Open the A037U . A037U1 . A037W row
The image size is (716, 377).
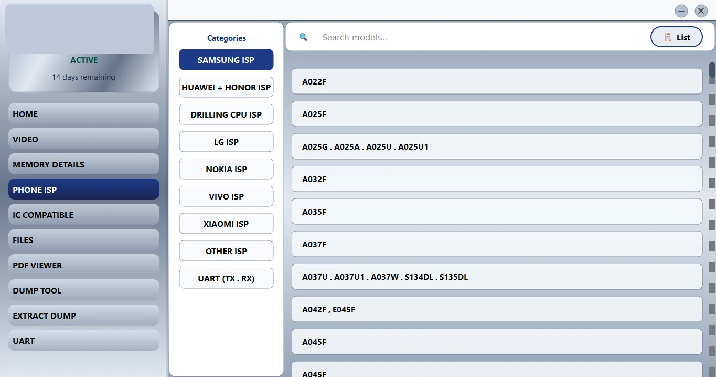(497, 277)
